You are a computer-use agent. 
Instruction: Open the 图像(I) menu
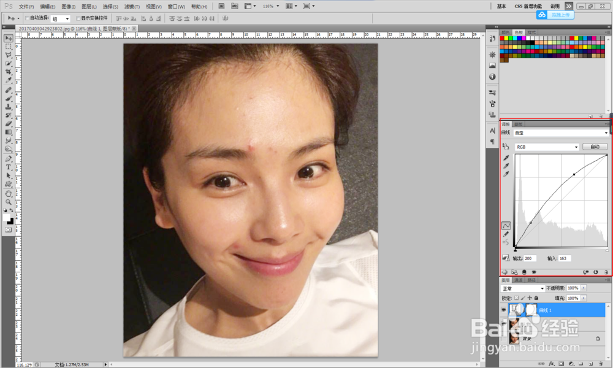(x=68, y=7)
